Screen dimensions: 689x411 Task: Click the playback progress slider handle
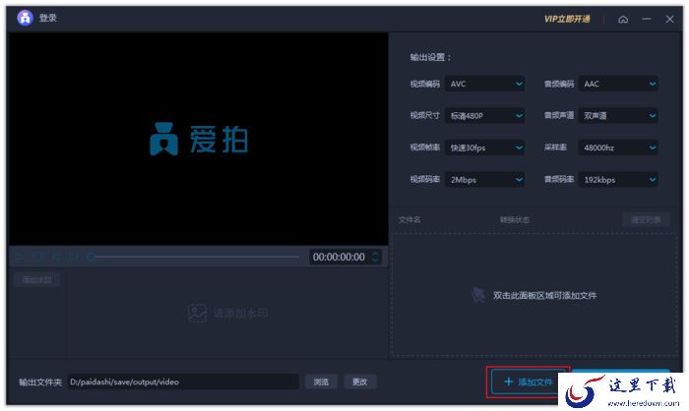(91, 257)
